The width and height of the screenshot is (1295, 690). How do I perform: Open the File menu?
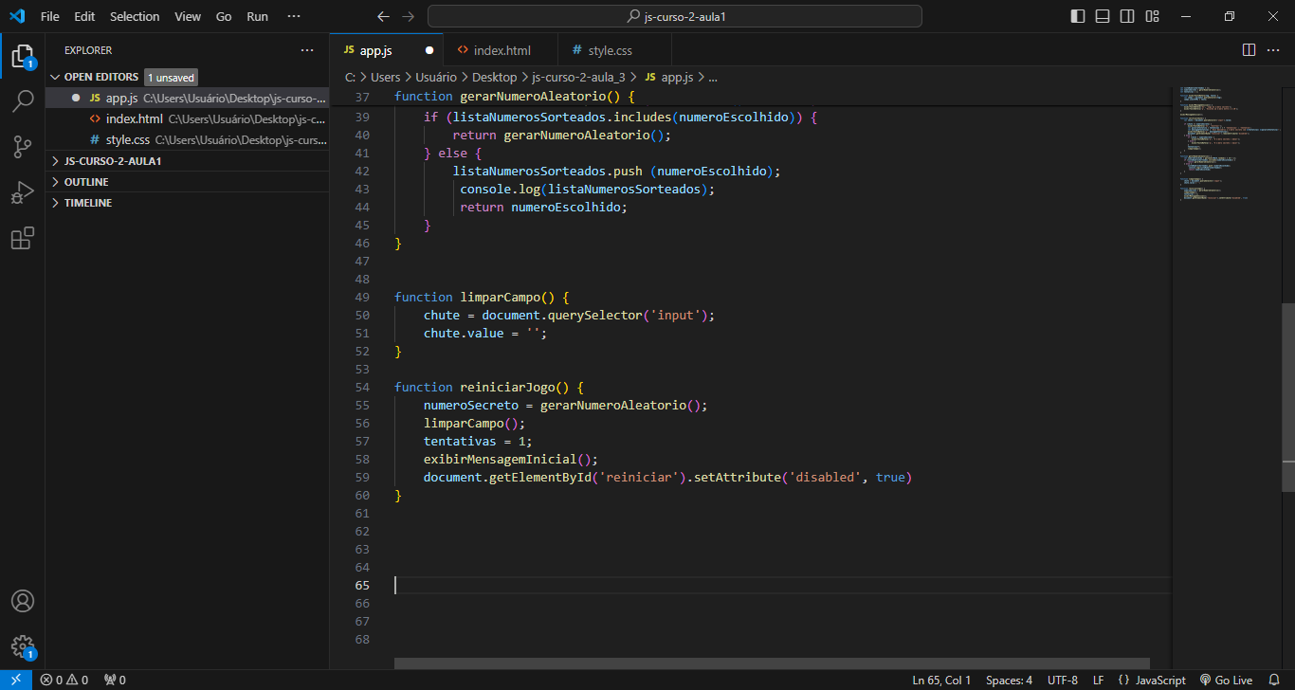point(50,16)
